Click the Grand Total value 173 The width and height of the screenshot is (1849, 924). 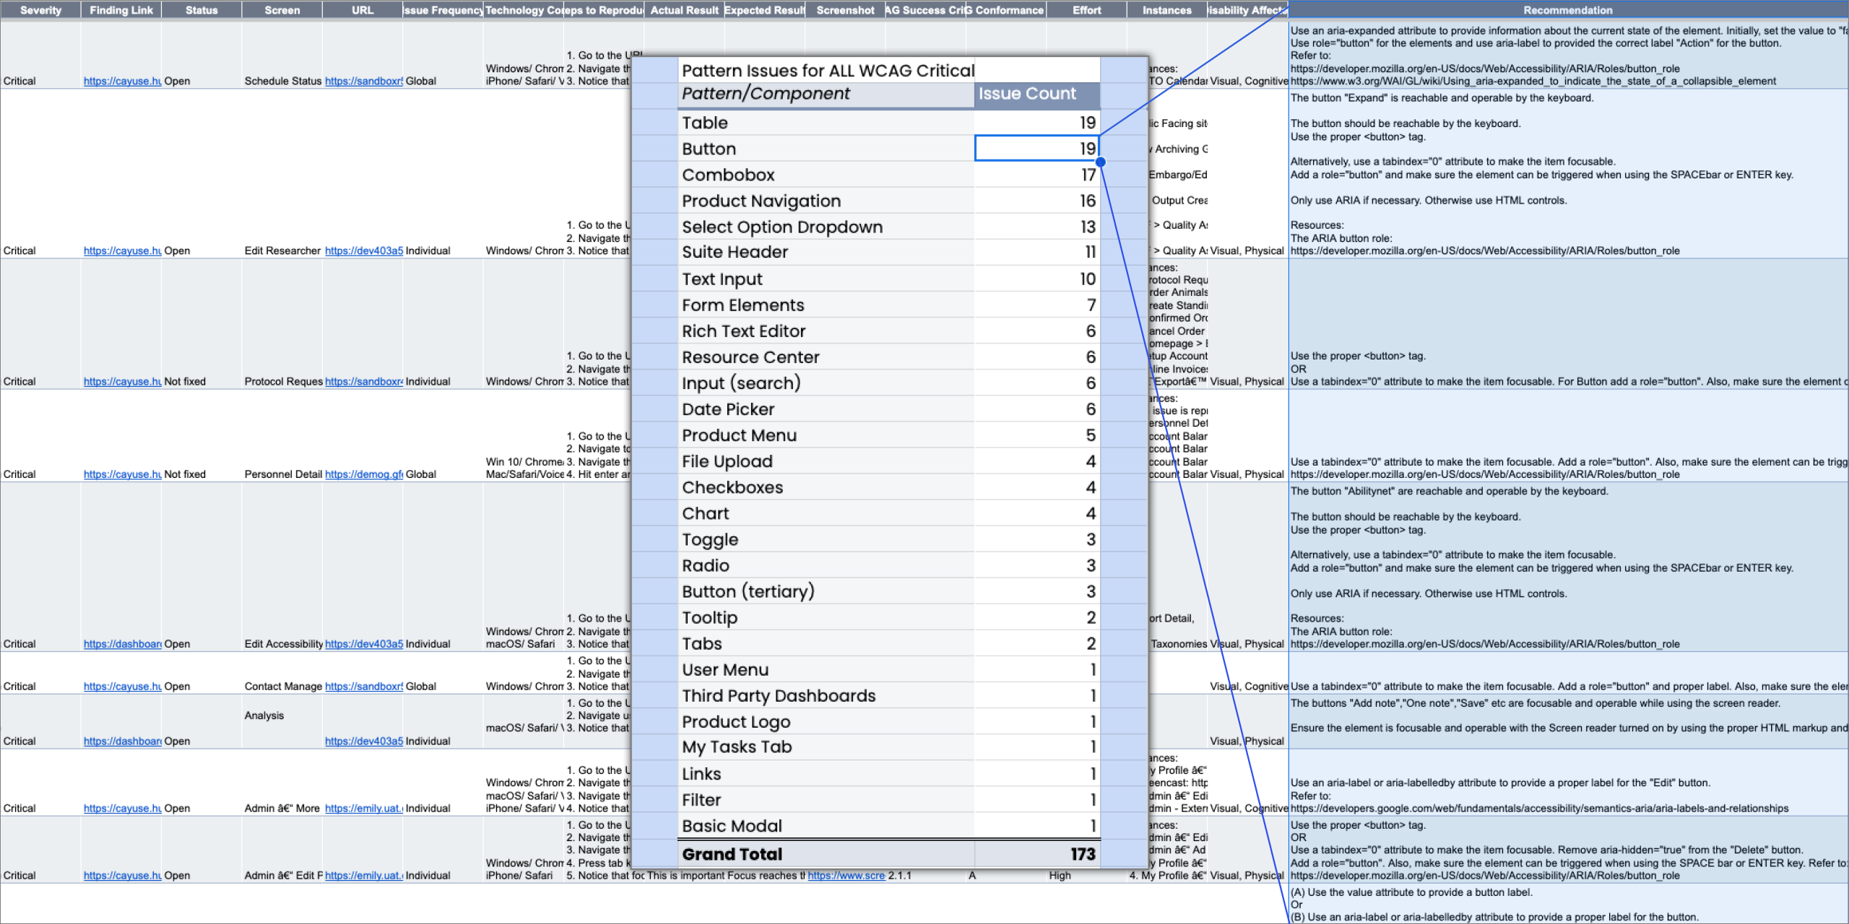coord(1082,854)
